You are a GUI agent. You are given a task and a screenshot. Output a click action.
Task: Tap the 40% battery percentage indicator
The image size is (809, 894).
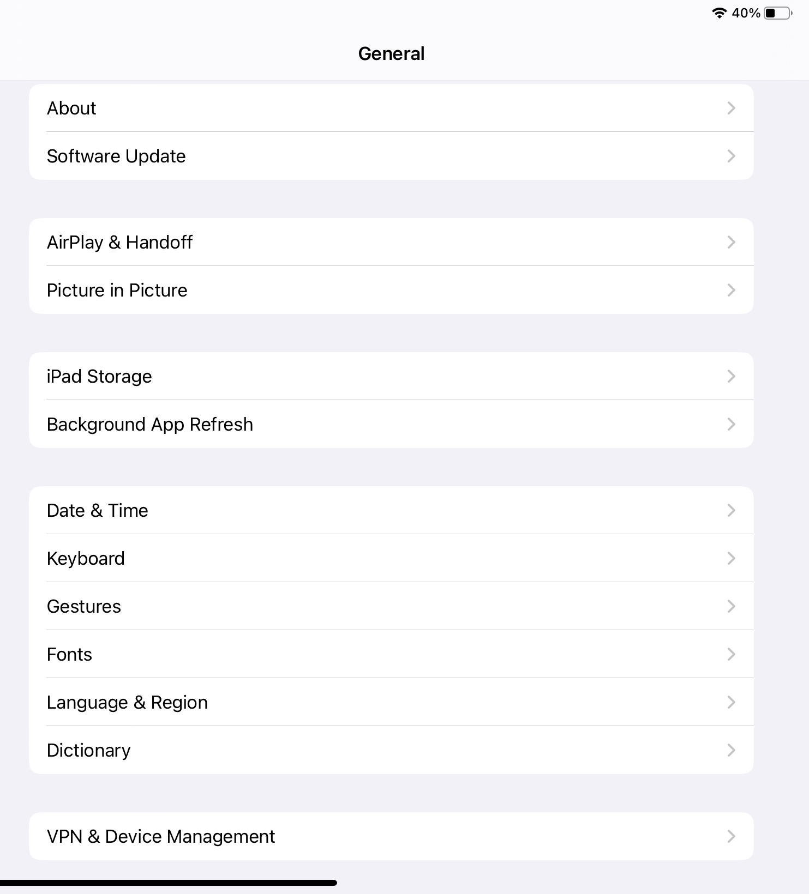tap(746, 13)
